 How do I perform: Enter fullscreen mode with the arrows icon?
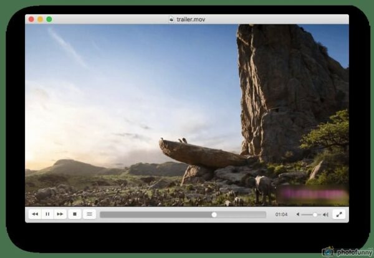point(339,214)
